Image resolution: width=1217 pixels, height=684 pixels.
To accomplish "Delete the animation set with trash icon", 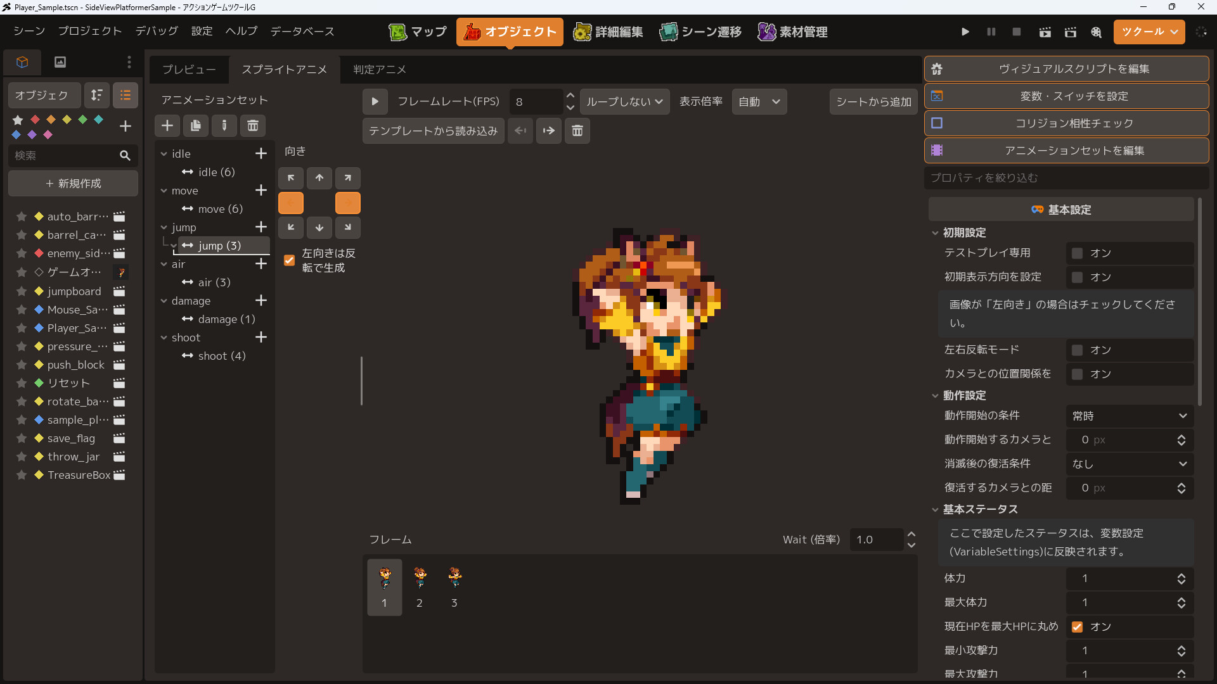I will (253, 125).
